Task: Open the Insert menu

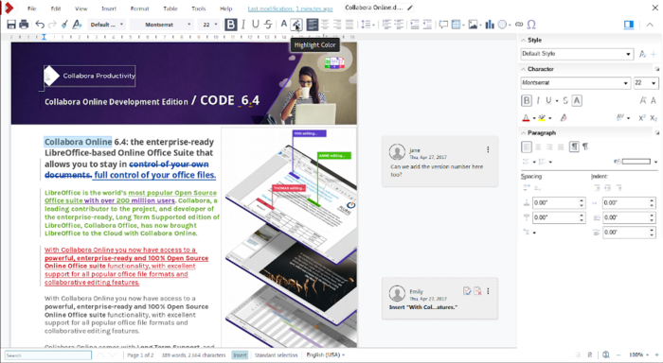Action: pyautogui.click(x=109, y=9)
